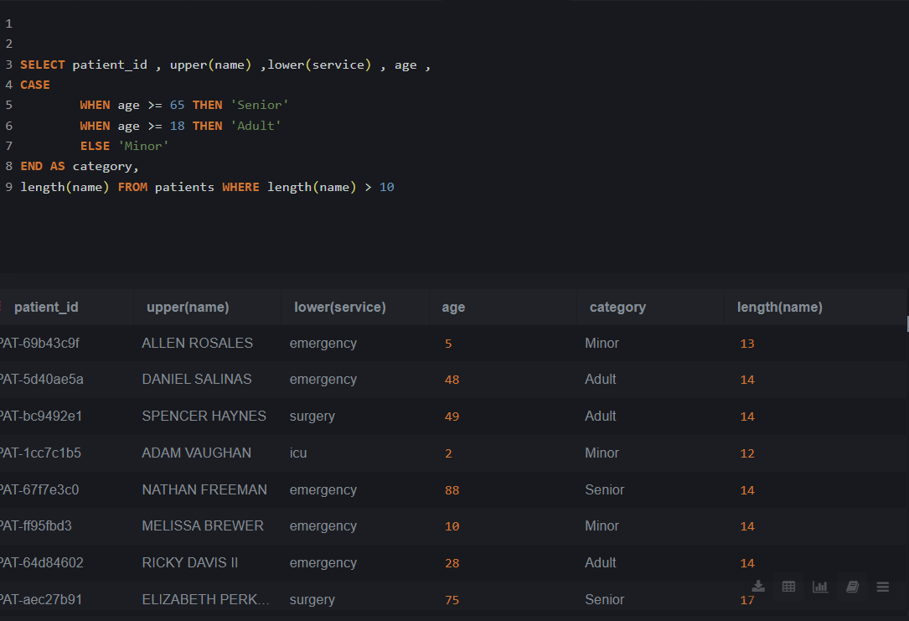This screenshot has width=909, height=621.
Task: Click age value 5
Action: 448,344
